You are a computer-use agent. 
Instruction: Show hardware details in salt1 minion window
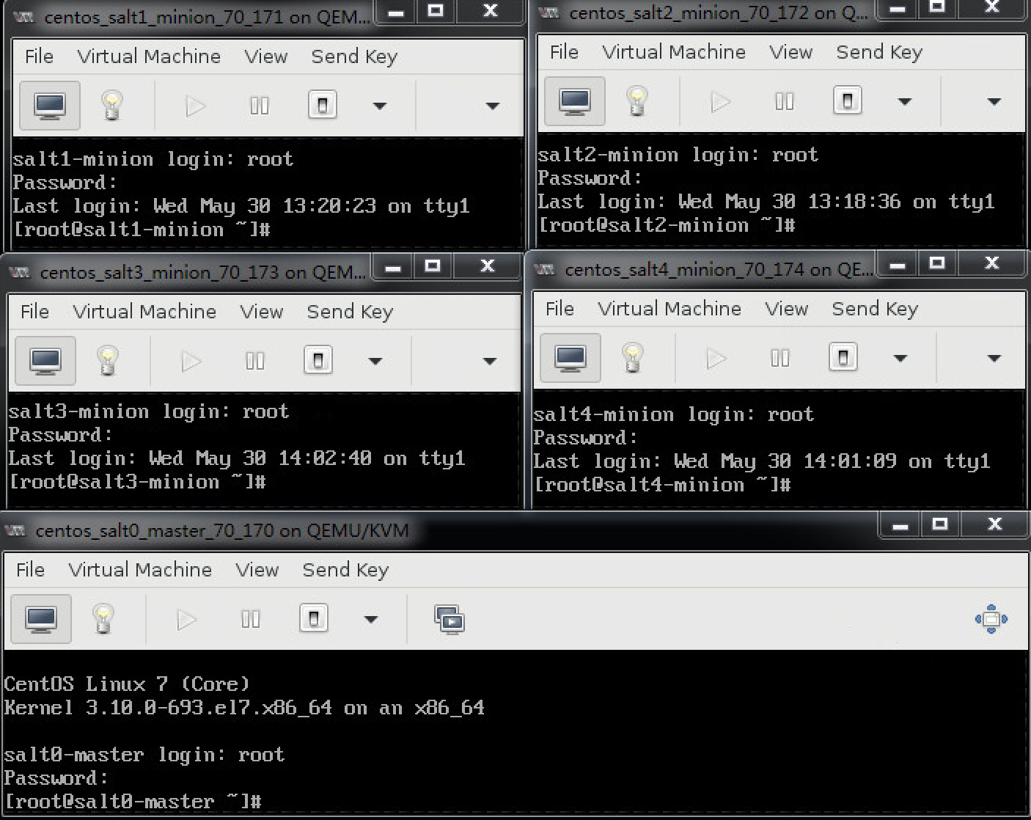pos(111,106)
